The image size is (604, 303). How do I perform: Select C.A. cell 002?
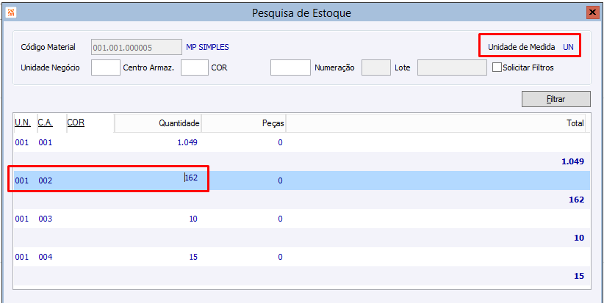click(x=45, y=180)
